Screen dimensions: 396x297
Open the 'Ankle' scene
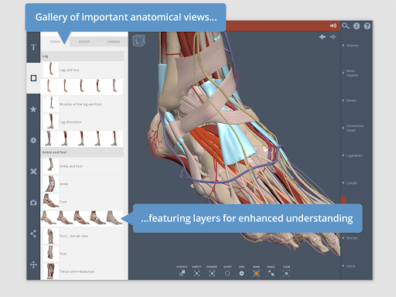pos(83,184)
